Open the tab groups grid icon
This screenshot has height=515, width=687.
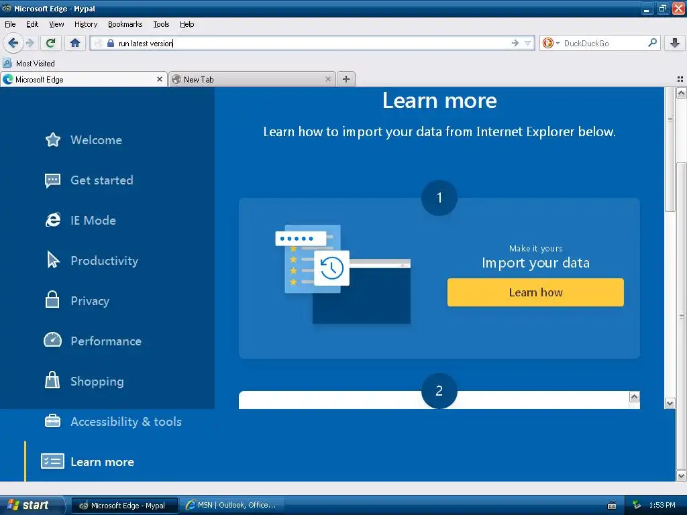(x=680, y=79)
